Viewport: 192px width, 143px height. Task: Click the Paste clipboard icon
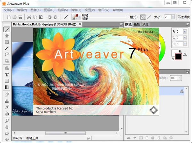tap(41, 17)
